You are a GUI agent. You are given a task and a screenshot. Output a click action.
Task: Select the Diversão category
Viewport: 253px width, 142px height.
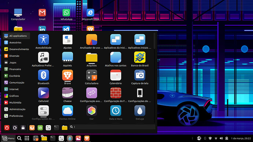pos(16,56)
